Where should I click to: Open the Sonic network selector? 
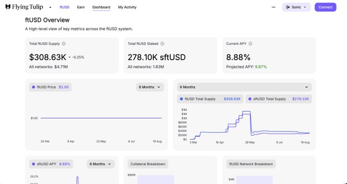(x=296, y=7)
